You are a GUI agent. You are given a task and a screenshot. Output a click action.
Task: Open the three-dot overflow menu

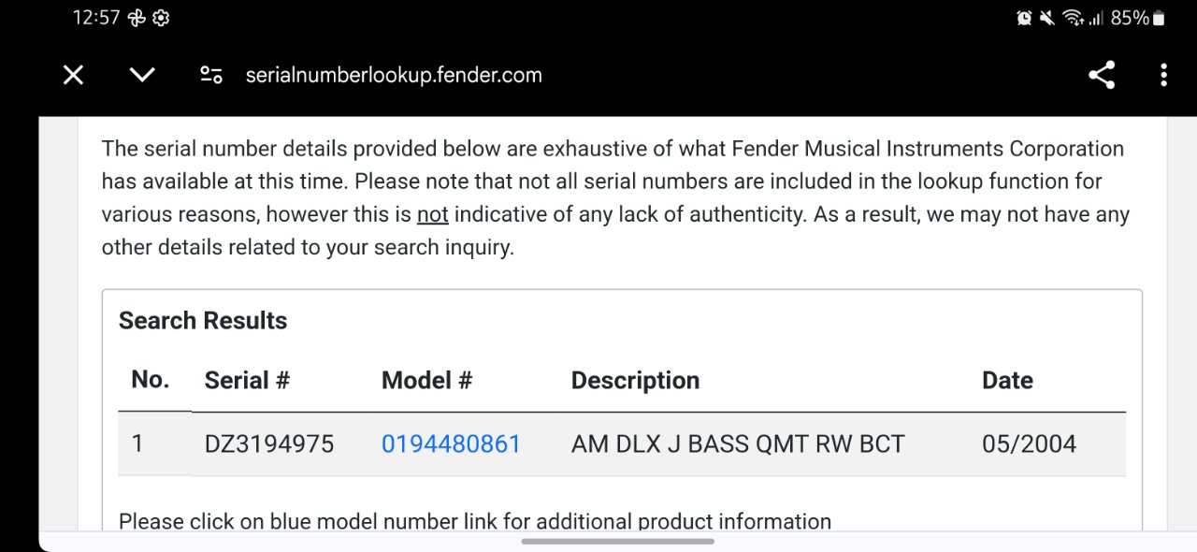click(x=1163, y=75)
